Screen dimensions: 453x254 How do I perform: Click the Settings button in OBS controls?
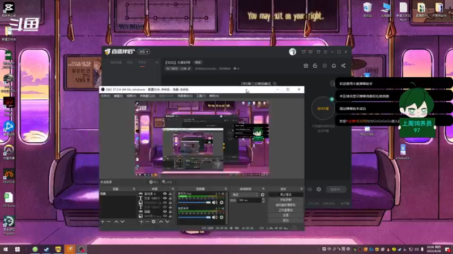click(285, 215)
